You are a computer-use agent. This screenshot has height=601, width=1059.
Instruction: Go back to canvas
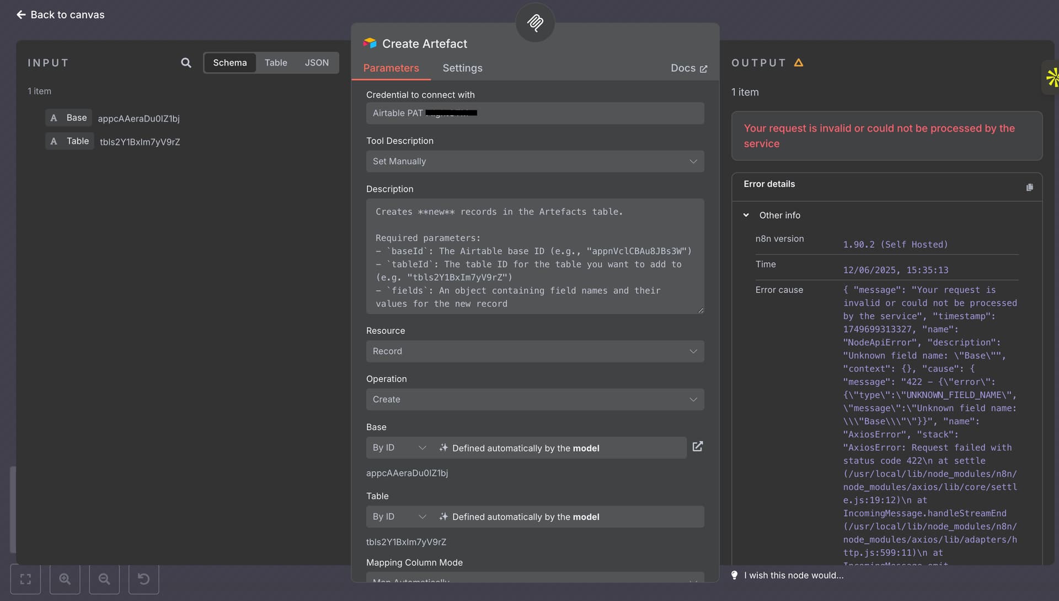(60, 15)
